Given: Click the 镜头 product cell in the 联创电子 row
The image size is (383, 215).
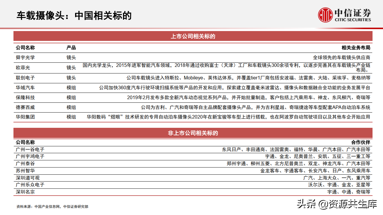Looking at the screenshot, I should [x=71, y=78].
